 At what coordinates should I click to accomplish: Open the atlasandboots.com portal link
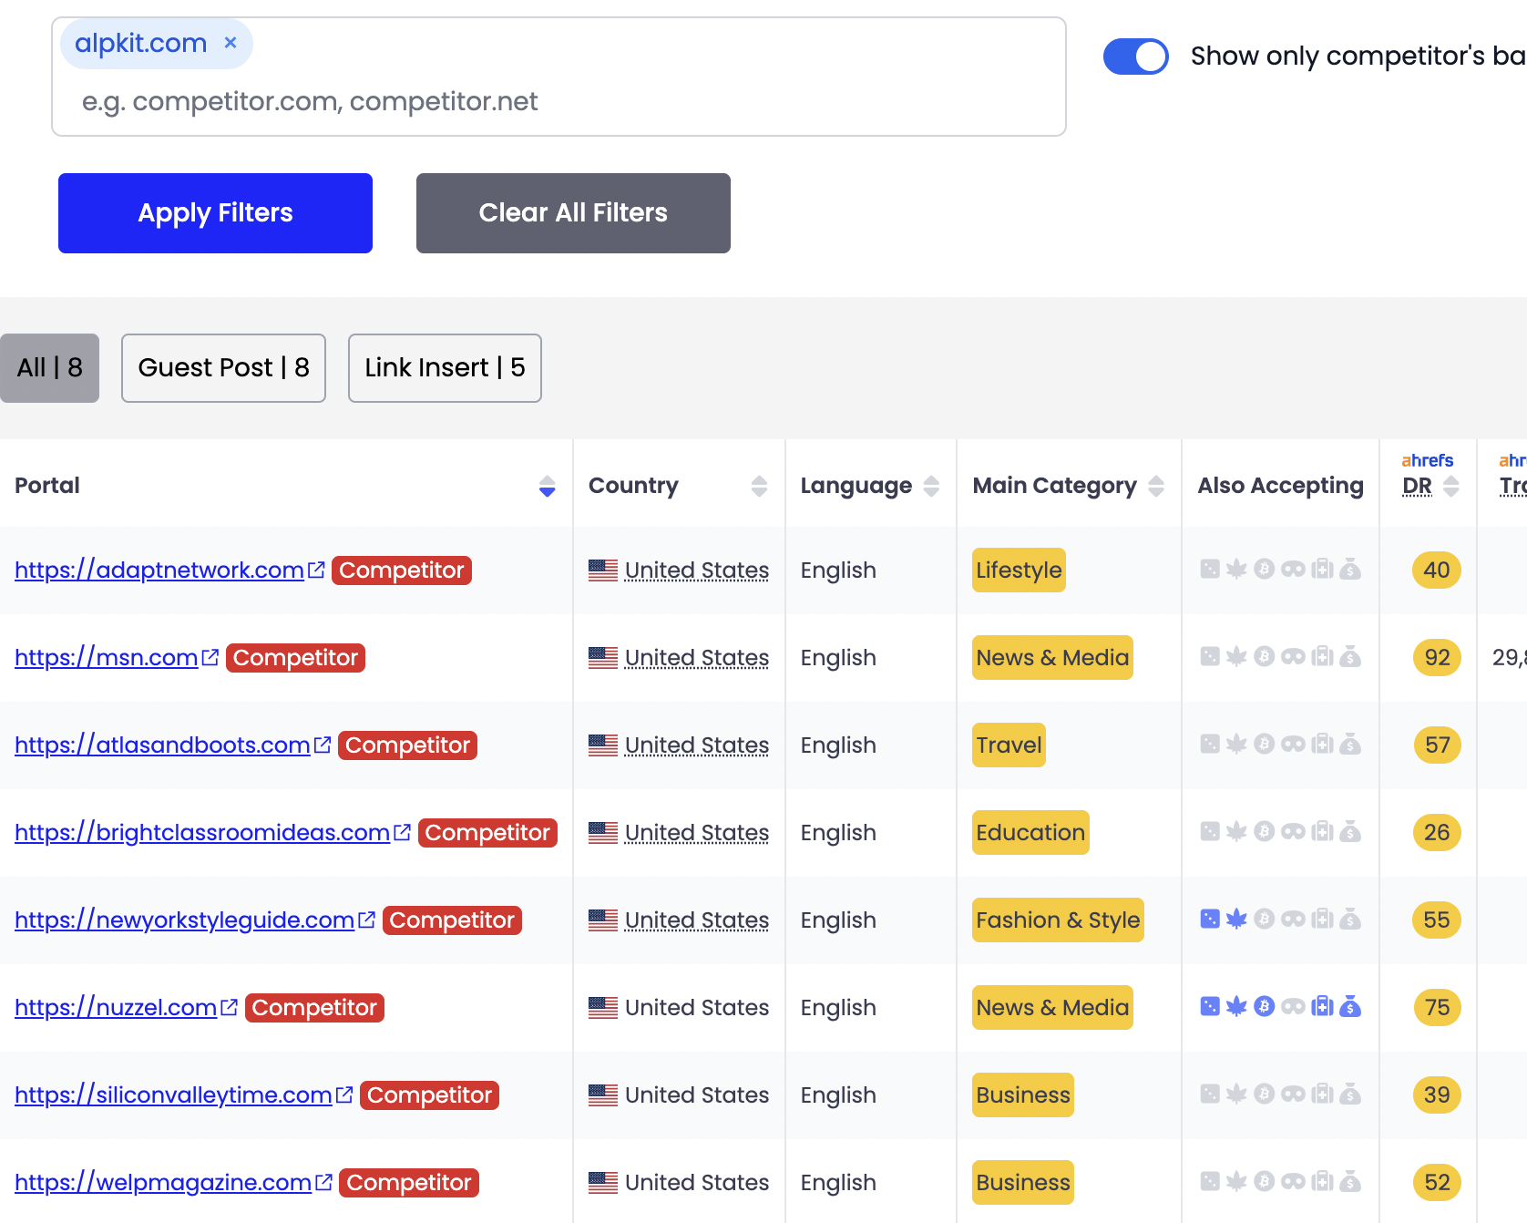[x=162, y=745]
